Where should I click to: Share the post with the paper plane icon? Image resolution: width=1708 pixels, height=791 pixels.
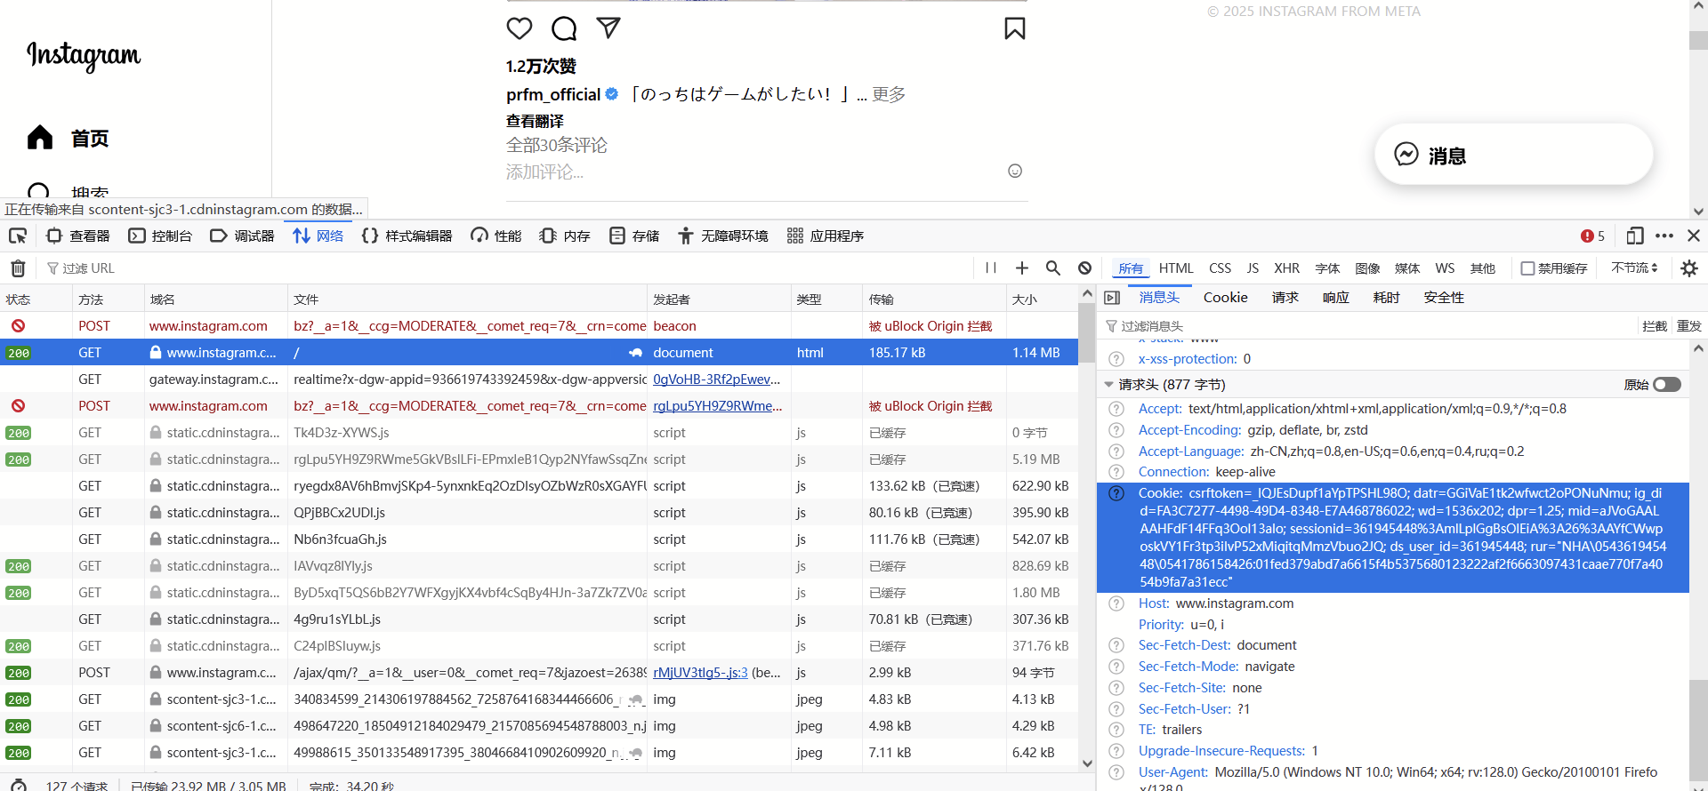pos(608,28)
